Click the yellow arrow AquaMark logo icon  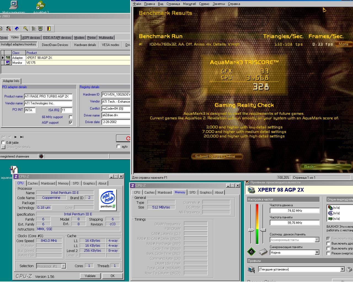coord(324,10)
